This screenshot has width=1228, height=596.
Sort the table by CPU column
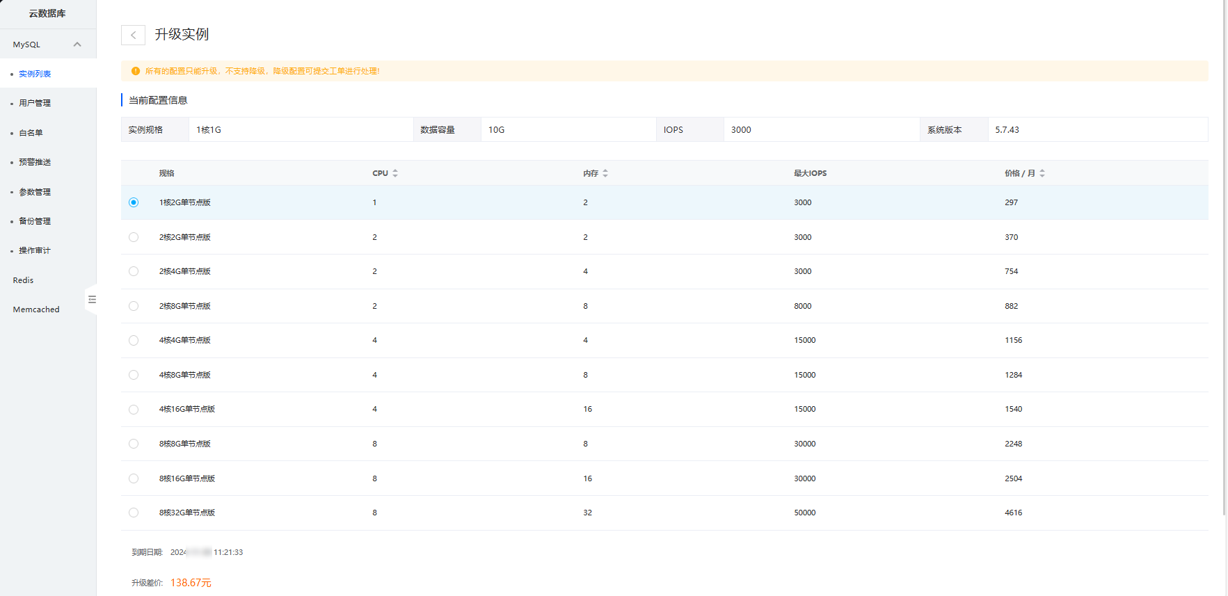395,173
